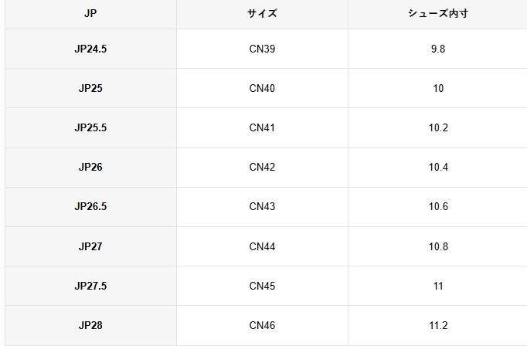Click the 10.8 inner length value
Screen dimensions: 527x346
(x=438, y=246)
